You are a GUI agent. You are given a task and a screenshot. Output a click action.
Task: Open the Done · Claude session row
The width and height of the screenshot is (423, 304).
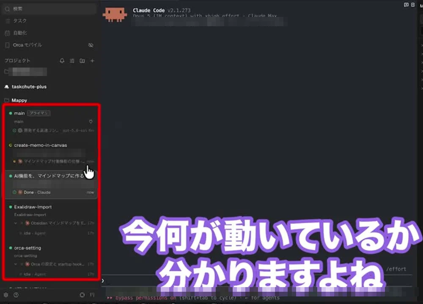[53, 192]
